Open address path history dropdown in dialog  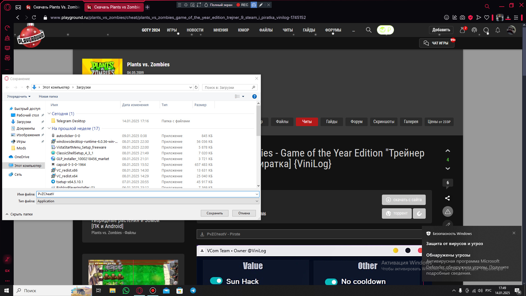click(191, 87)
